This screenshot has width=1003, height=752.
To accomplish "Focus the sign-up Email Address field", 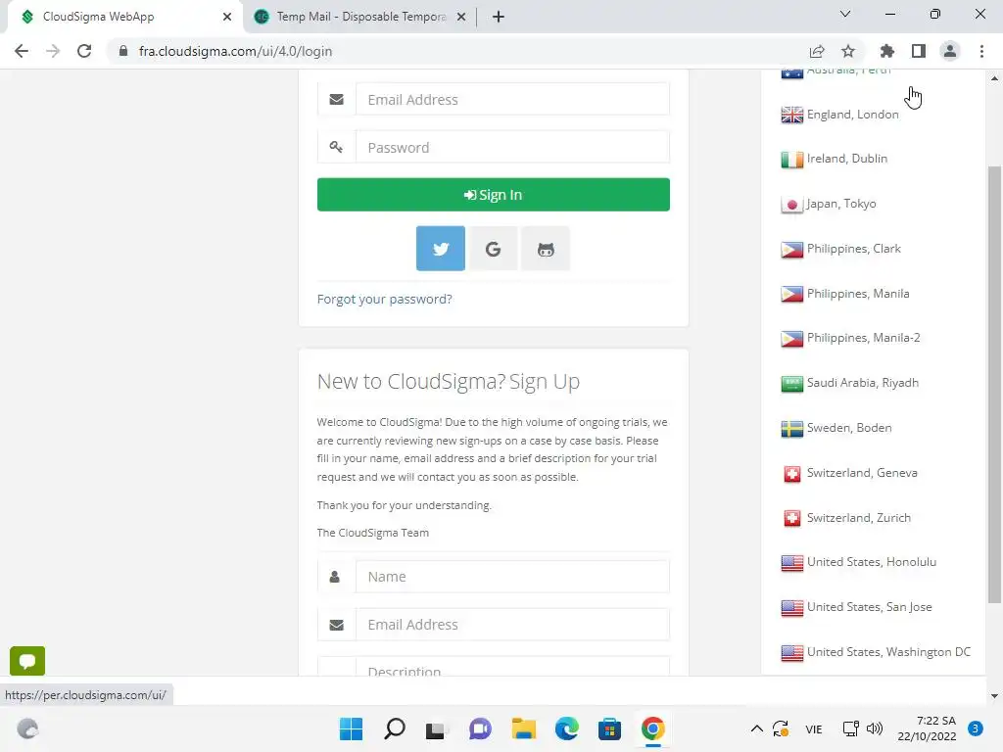I will [x=512, y=625].
